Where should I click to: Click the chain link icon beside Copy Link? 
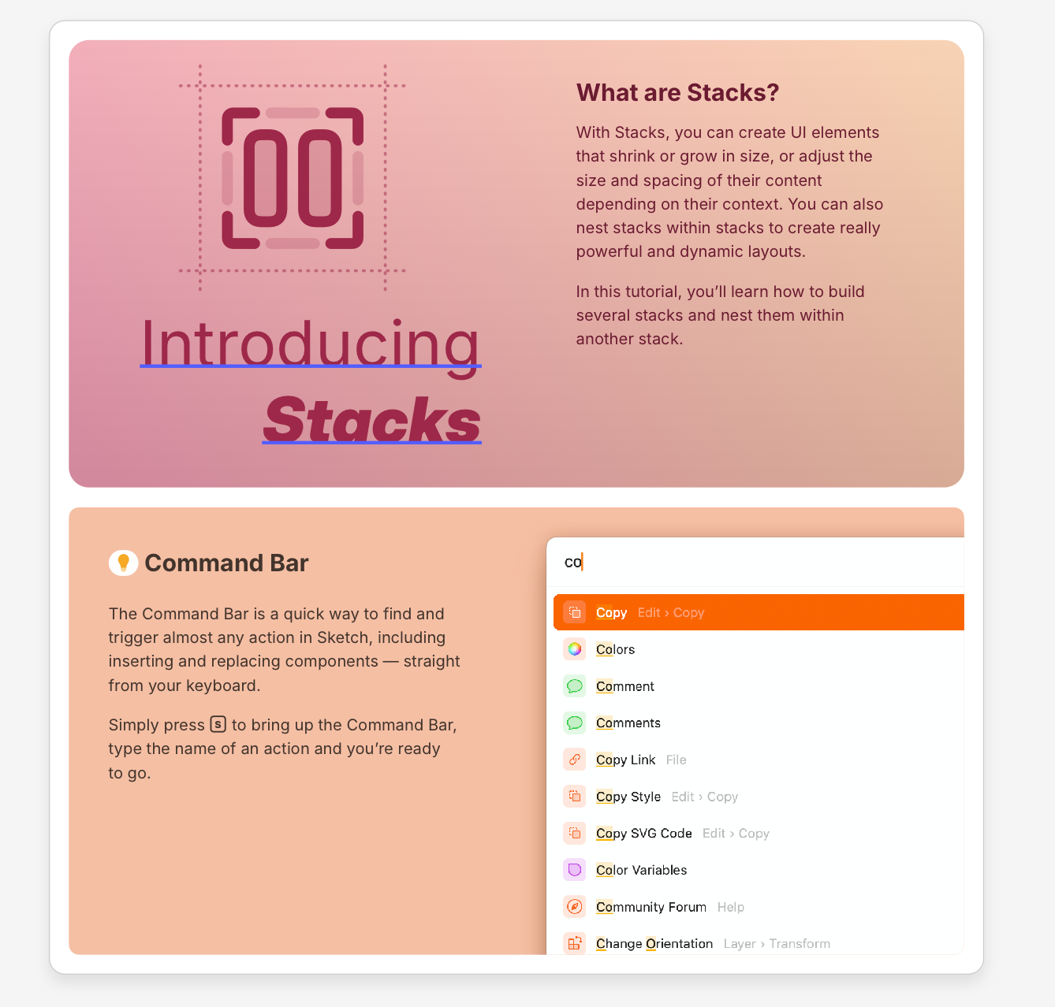[x=575, y=760]
